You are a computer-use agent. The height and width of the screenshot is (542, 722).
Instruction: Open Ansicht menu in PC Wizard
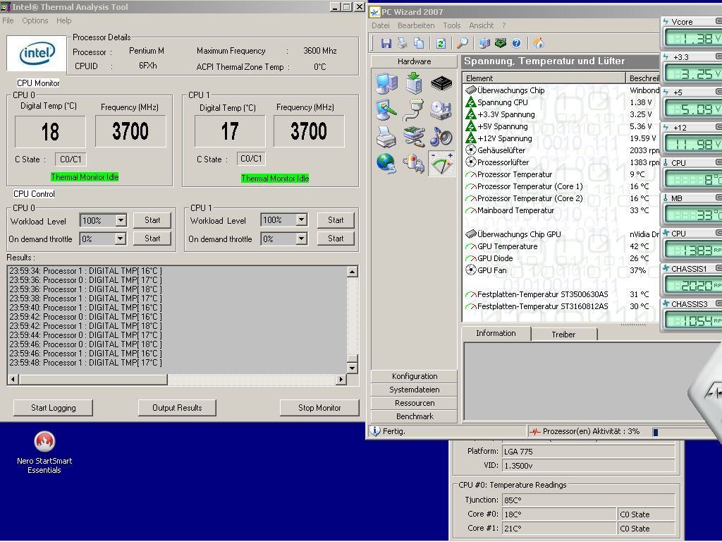click(481, 25)
